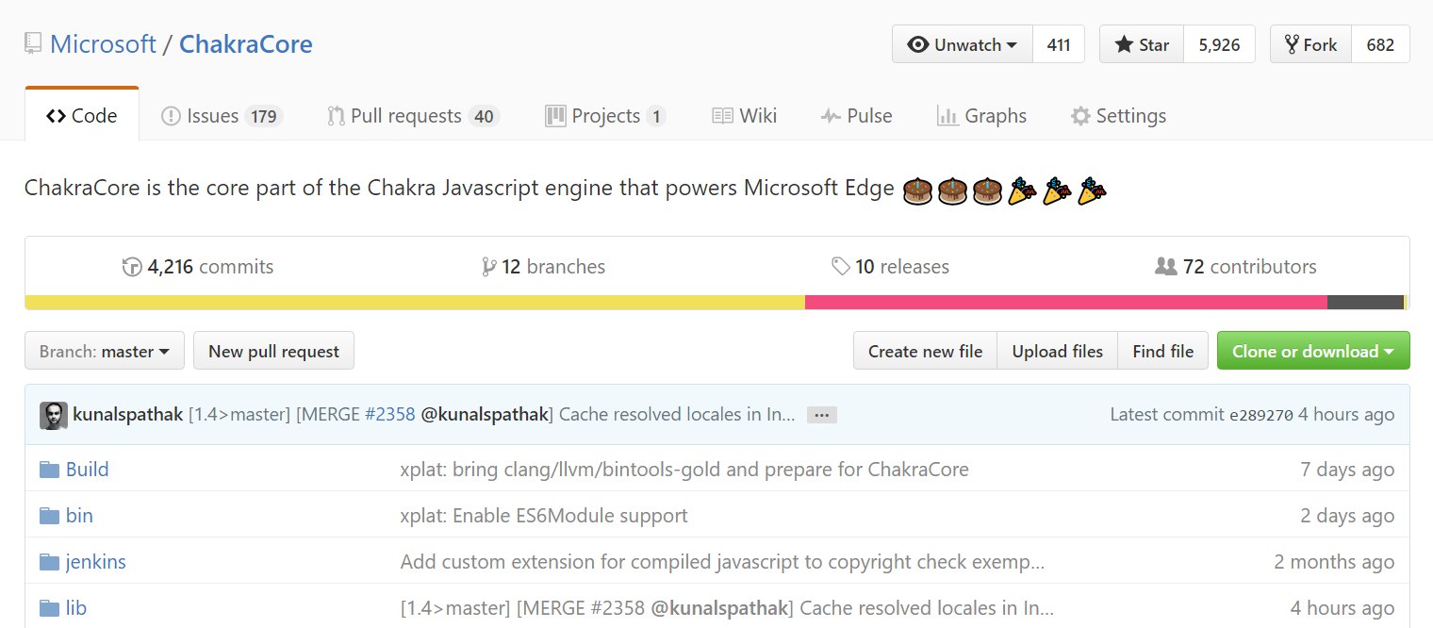Click the Fork button
Viewport: 1433px width, 628px height.
point(1311,44)
